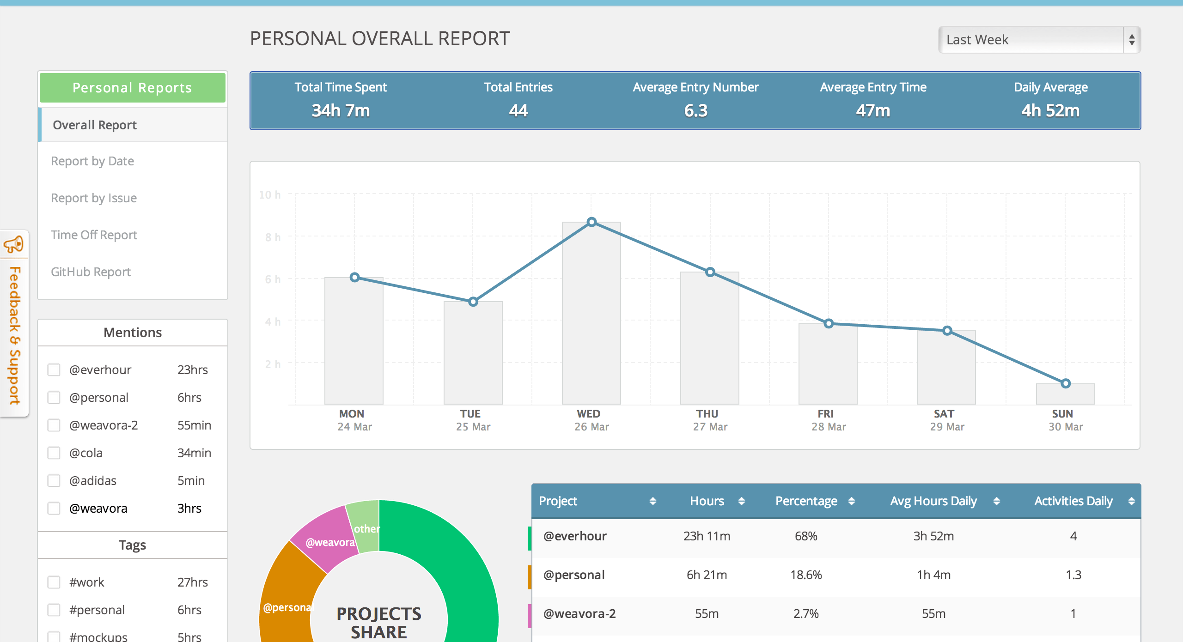Sort table by Activities Daily arrows

click(1131, 501)
